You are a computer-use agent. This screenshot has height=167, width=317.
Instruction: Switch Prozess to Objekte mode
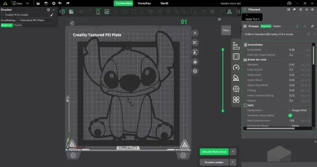(x=277, y=26)
